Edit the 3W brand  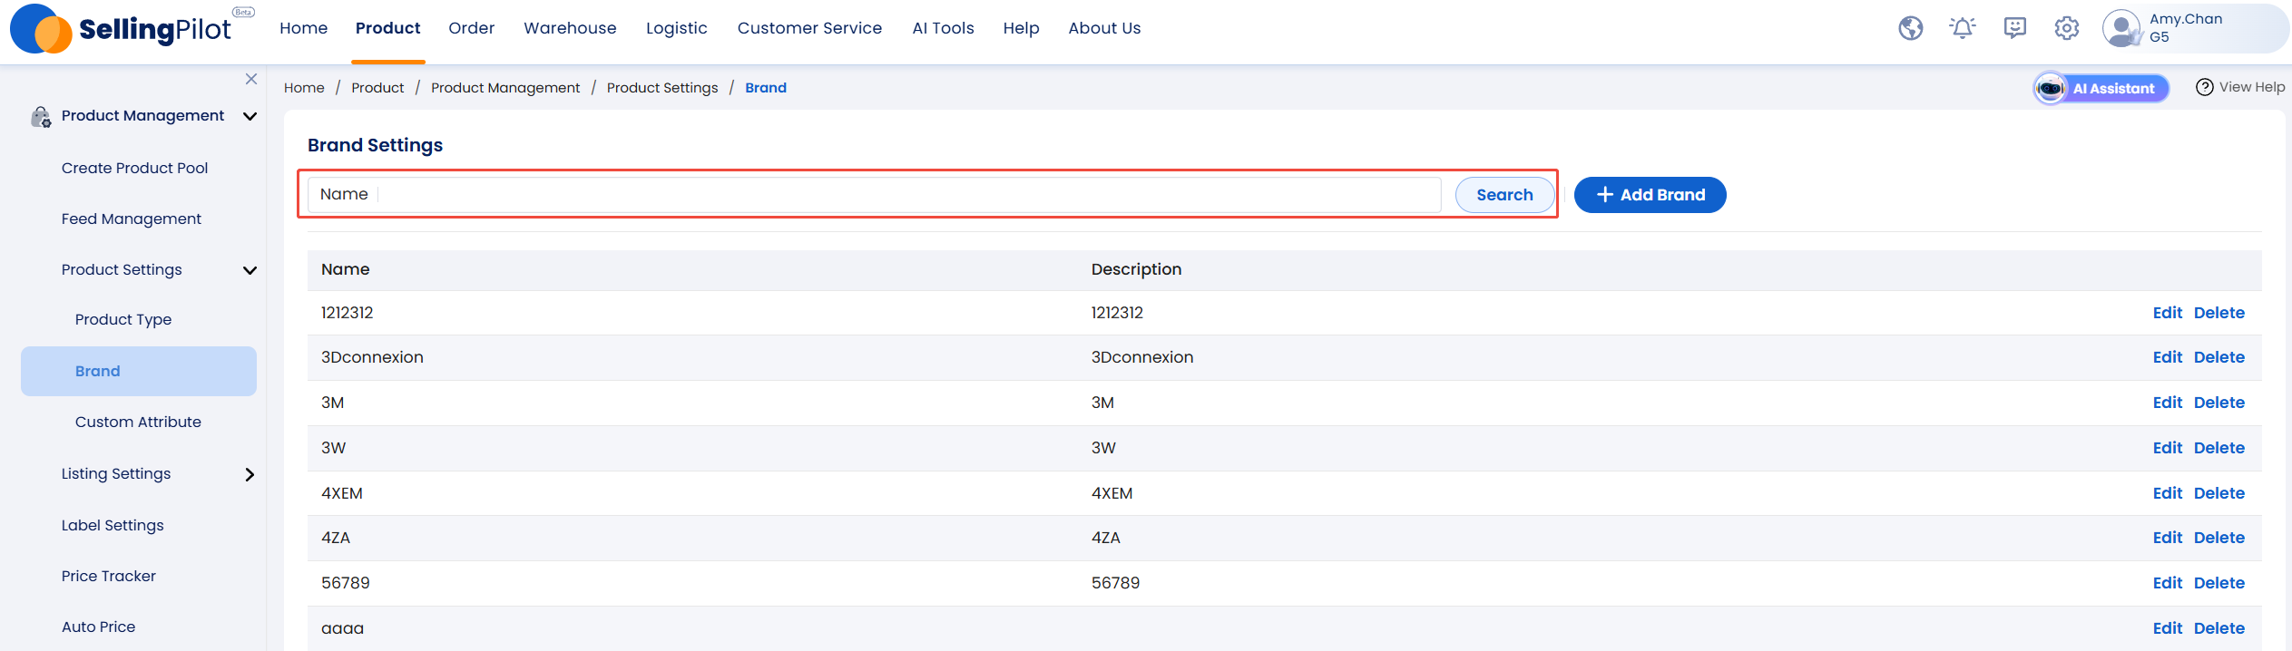(x=2168, y=448)
